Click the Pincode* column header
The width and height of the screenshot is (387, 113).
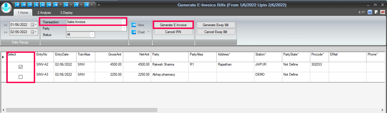tap(319, 57)
